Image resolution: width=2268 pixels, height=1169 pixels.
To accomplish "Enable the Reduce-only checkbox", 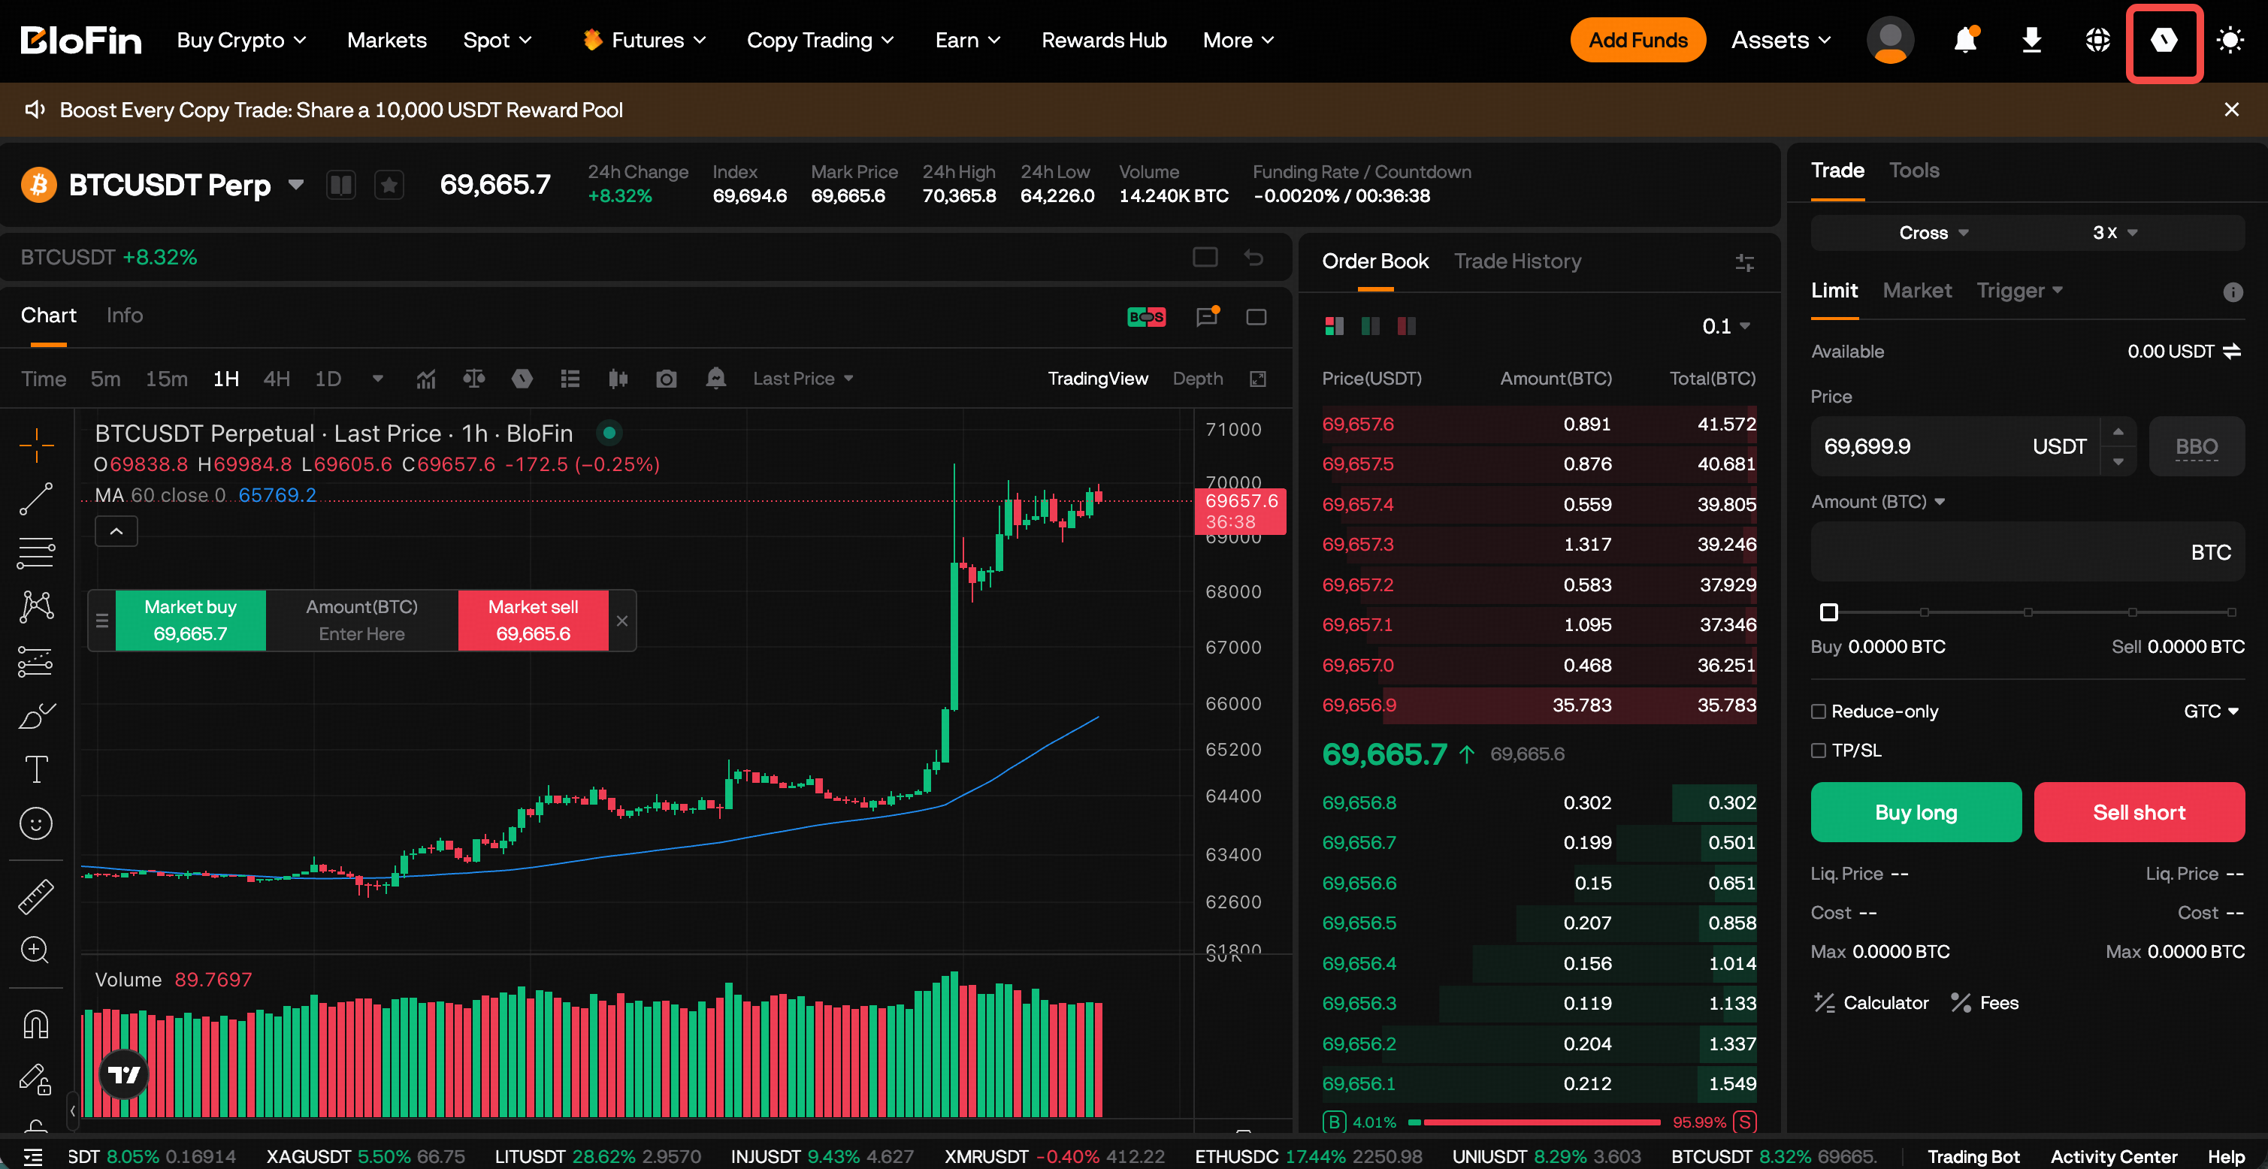I will tap(1818, 711).
